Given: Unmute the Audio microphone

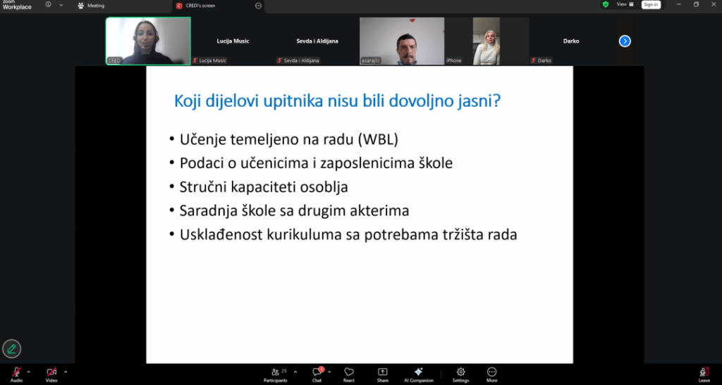Looking at the screenshot, I should (x=17, y=374).
